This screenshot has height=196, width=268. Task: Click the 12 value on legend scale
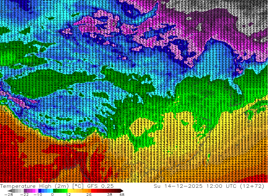click(x=68, y=194)
